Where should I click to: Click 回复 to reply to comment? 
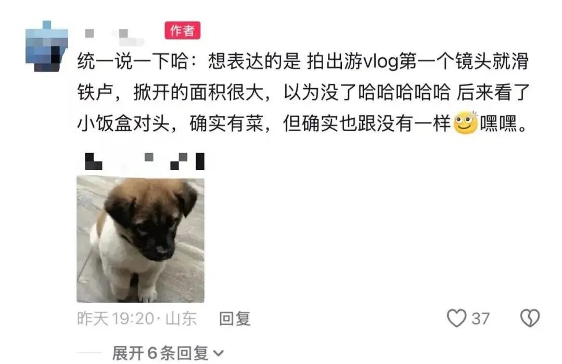point(235,319)
